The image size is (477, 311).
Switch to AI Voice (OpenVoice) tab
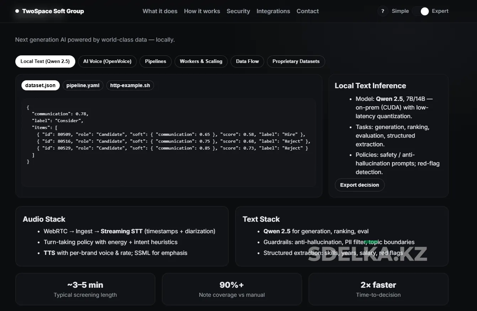tap(107, 61)
